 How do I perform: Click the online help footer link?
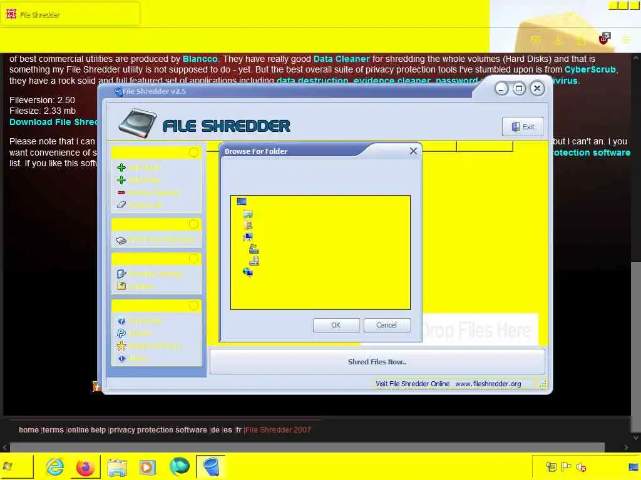86,430
